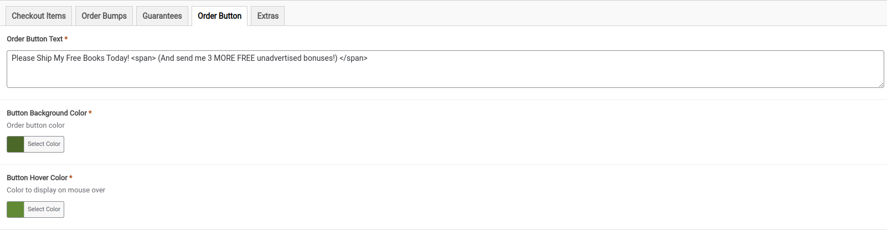Click the "Color to display on mouse over" description
887x230 pixels.
click(56, 190)
